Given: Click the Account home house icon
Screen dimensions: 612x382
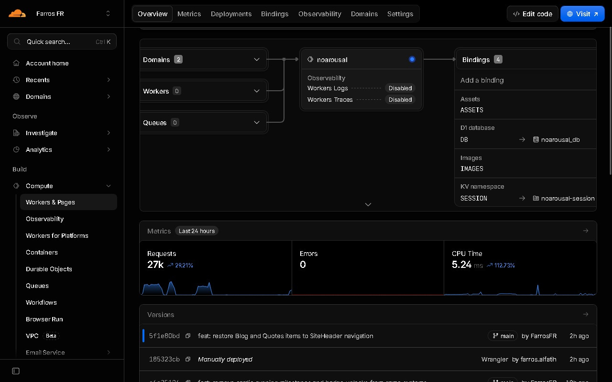Looking at the screenshot, I should pos(16,63).
